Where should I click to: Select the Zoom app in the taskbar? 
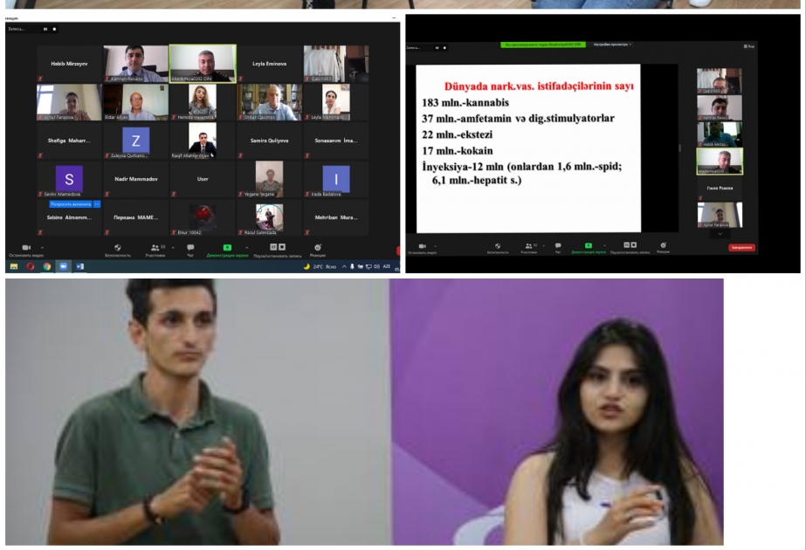coord(63,266)
